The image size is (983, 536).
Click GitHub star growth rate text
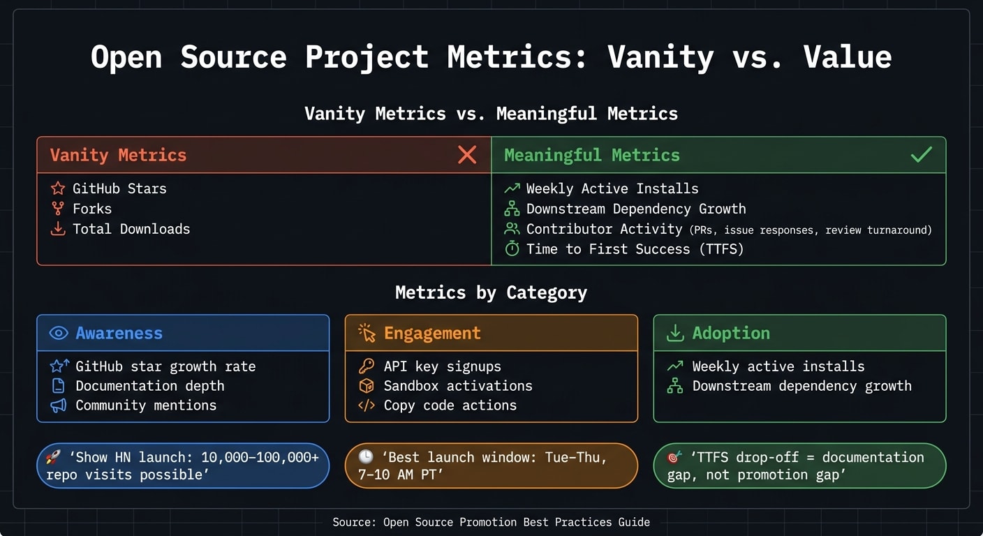165,366
